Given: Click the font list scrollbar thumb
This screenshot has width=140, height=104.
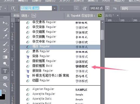Looking at the screenshot, I should point(102,35).
